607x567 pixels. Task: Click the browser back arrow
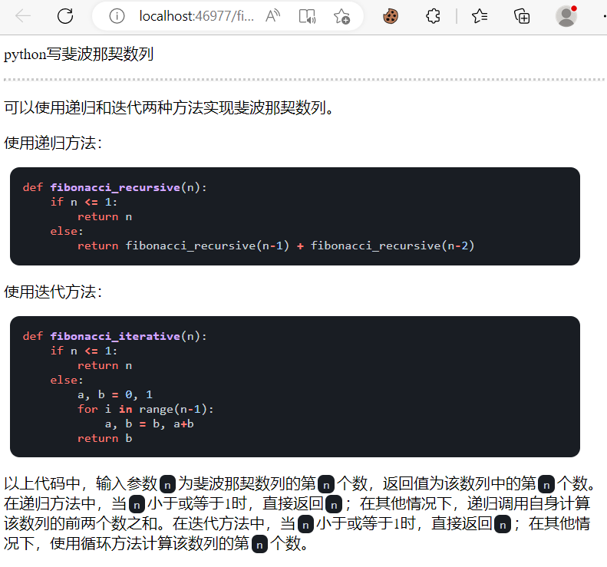[x=23, y=16]
